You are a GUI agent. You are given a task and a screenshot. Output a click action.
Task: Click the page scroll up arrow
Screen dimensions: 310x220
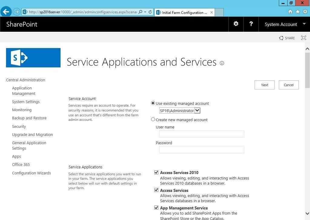pos(307,49)
